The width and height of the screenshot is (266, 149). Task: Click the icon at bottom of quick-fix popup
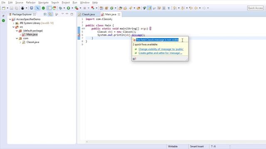pyautogui.click(x=134, y=59)
